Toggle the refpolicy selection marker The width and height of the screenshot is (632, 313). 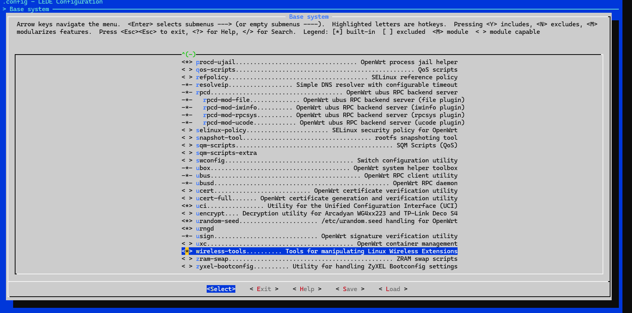(x=187, y=77)
